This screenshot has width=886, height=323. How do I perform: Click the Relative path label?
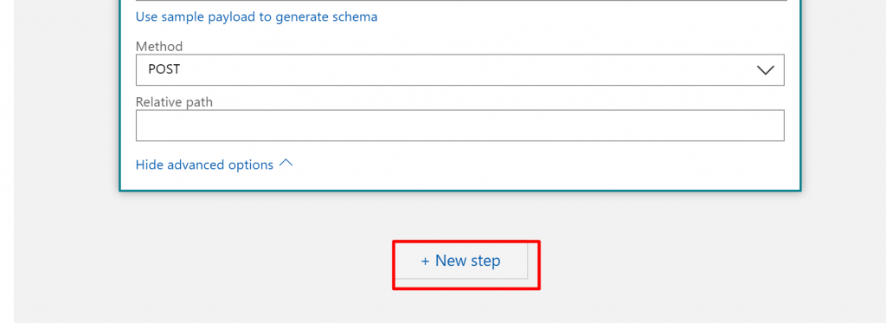coord(174,102)
